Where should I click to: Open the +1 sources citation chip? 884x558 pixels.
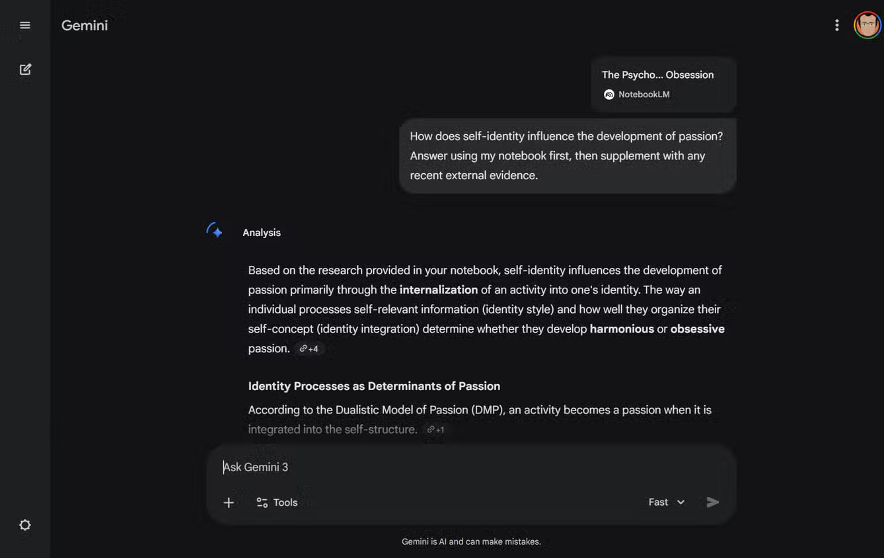click(x=435, y=430)
